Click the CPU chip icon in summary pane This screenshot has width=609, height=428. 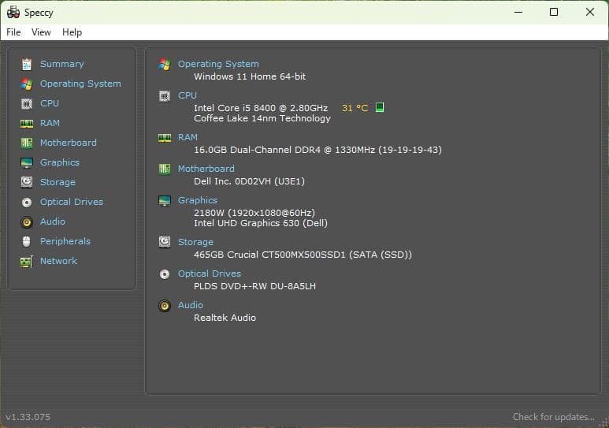pos(165,96)
